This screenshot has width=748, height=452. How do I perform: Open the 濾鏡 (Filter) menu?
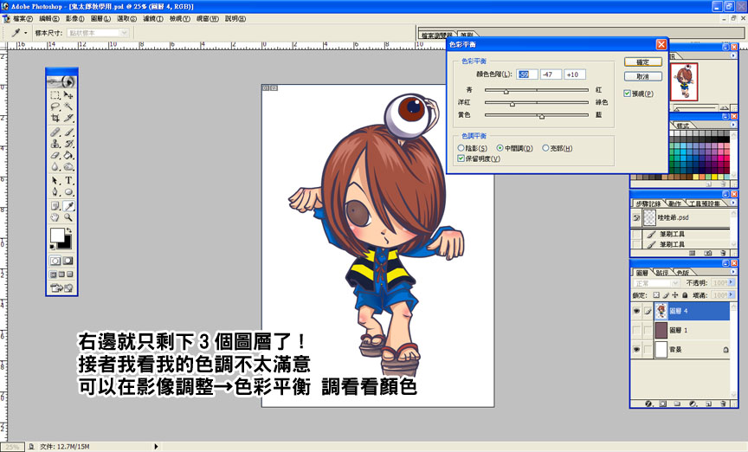point(153,18)
